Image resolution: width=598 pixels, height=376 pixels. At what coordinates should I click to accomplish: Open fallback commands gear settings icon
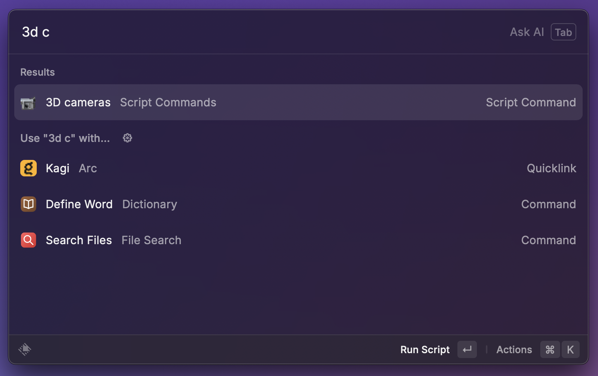point(127,138)
